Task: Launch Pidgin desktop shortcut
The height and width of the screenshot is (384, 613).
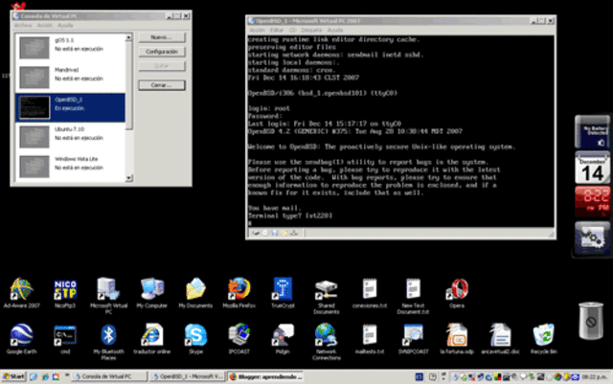Action: (283, 339)
